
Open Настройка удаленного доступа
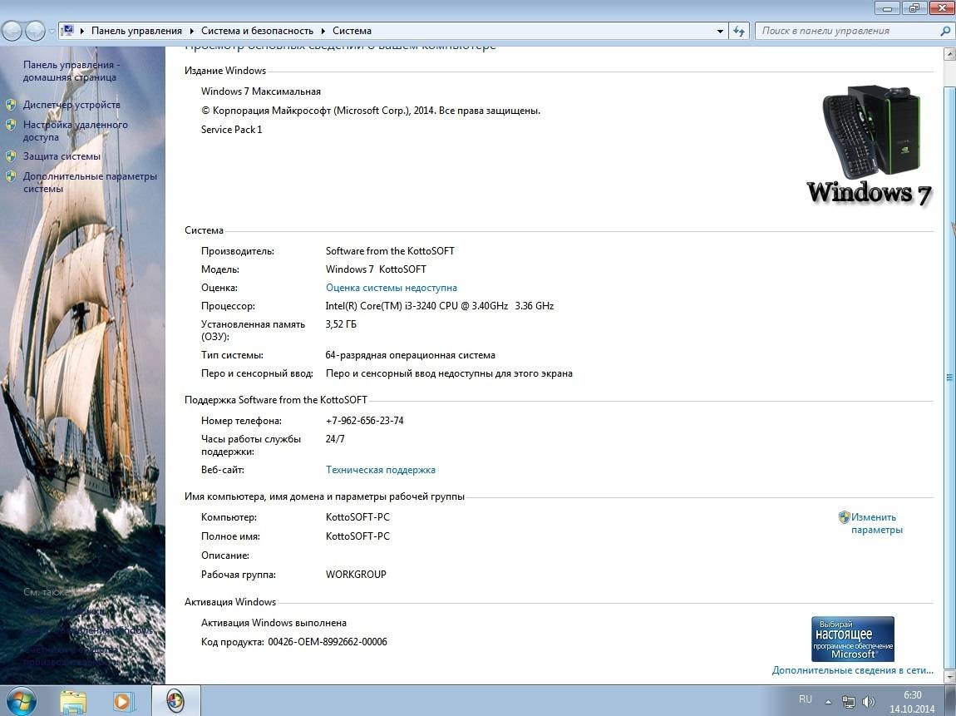click(x=75, y=131)
